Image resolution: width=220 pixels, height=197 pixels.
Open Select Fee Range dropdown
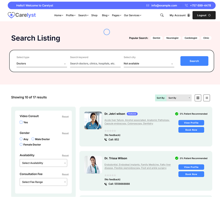point(43,182)
